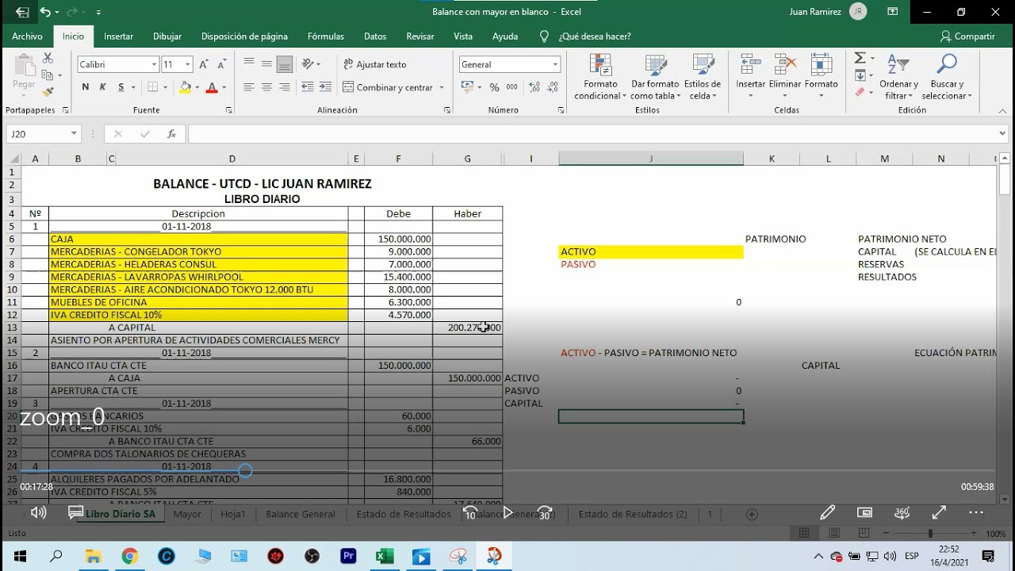The height and width of the screenshot is (571, 1015).
Task: Open the fill color dropdown arrow
Action: pos(197,87)
